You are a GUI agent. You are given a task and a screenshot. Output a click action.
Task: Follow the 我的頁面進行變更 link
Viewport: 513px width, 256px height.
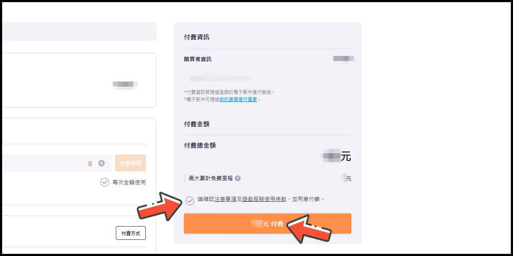pyautogui.click(x=238, y=99)
